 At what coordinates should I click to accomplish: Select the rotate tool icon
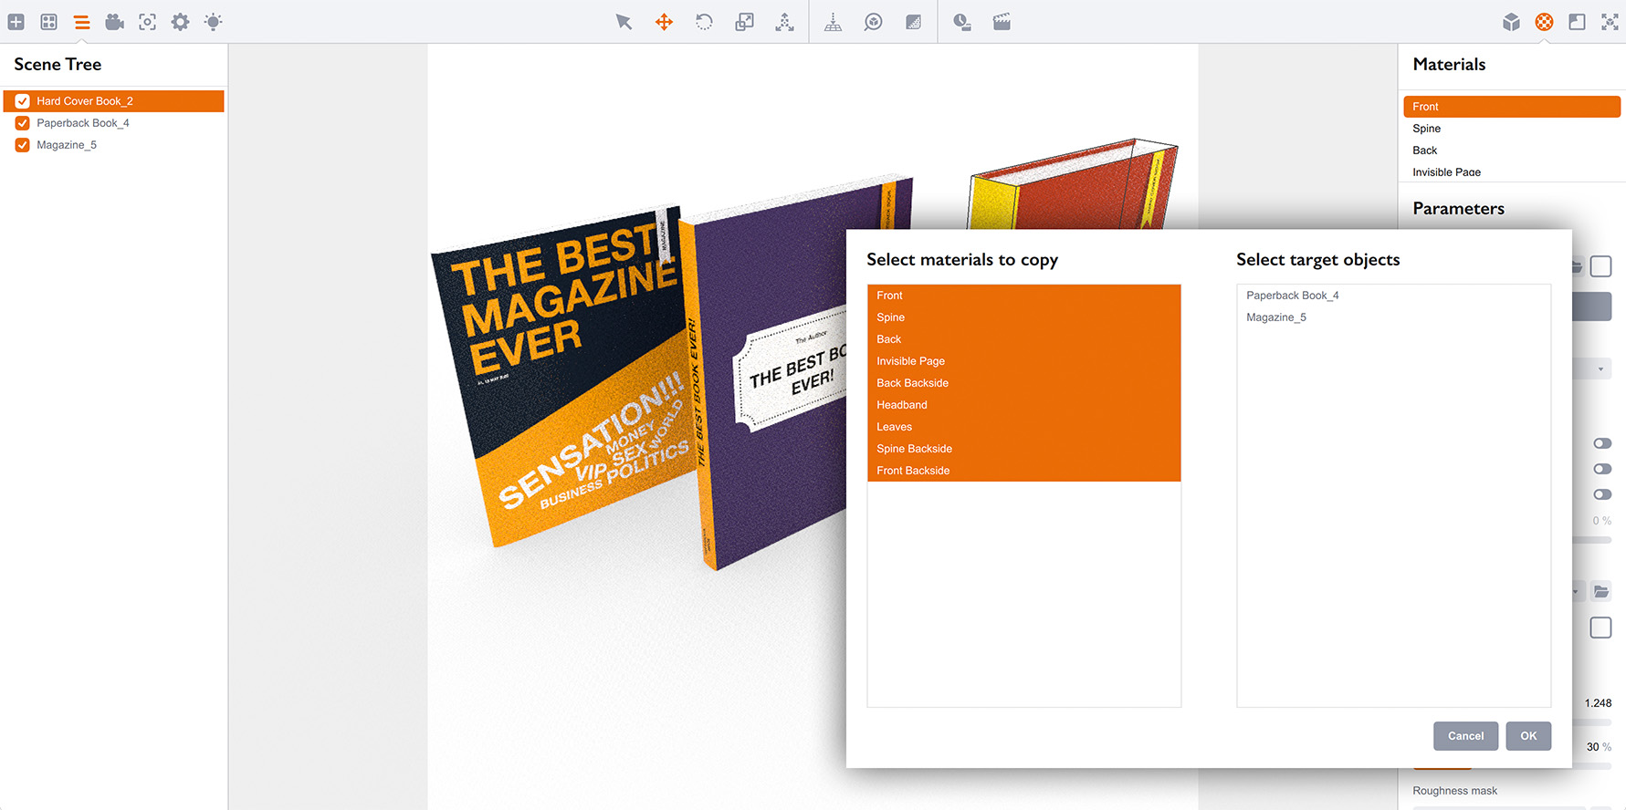(704, 22)
